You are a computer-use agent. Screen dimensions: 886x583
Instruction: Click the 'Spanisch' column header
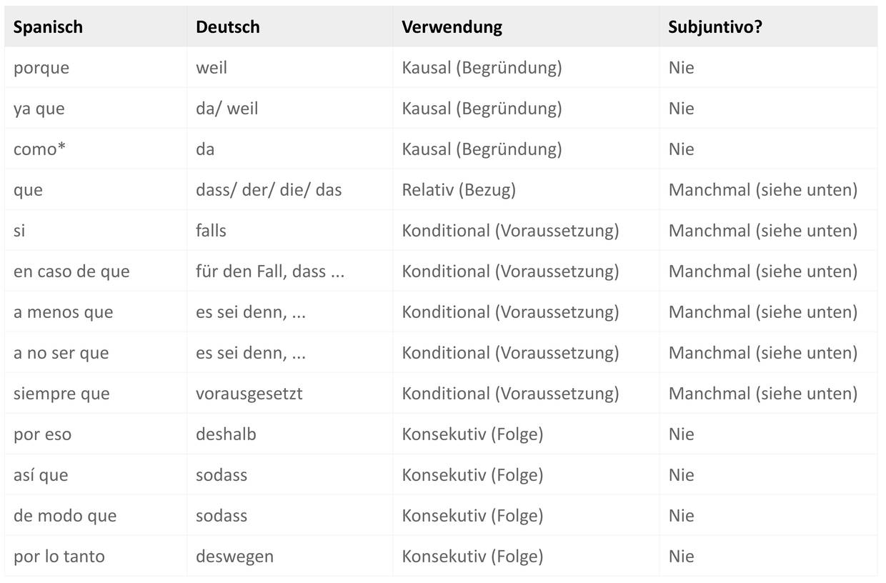coord(48,27)
